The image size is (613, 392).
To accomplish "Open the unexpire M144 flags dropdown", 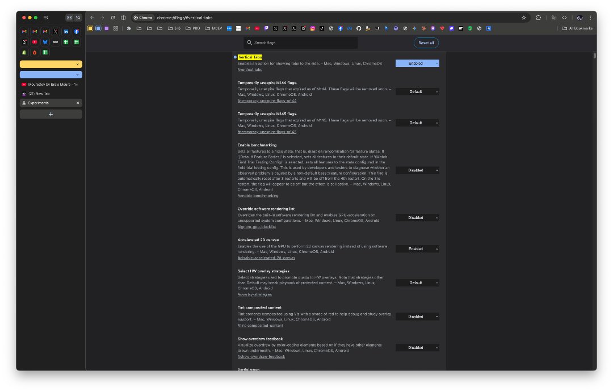I will [x=417, y=92].
